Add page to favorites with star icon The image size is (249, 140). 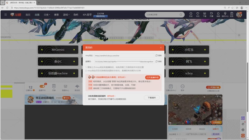pos(233,7)
